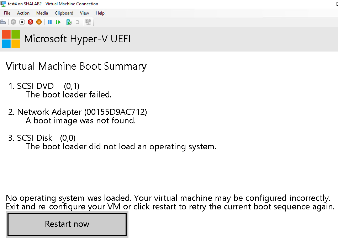Screen dimensions: 338x241
Task: Open the Help menu
Action: click(x=100, y=13)
